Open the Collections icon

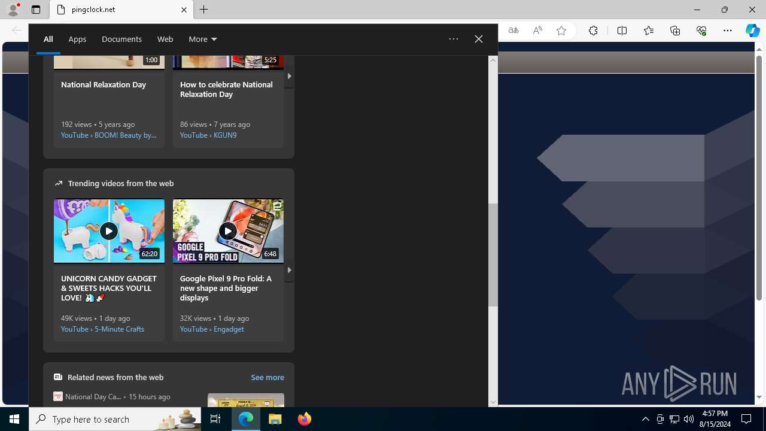point(675,31)
